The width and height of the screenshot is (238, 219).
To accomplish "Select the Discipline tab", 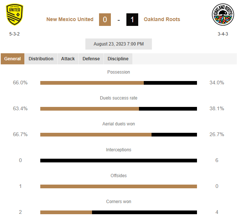I will (x=118, y=59).
